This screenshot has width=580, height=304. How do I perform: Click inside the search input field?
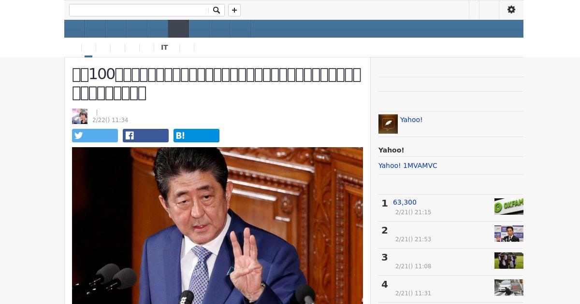pyautogui.click(x=140, y=10)
